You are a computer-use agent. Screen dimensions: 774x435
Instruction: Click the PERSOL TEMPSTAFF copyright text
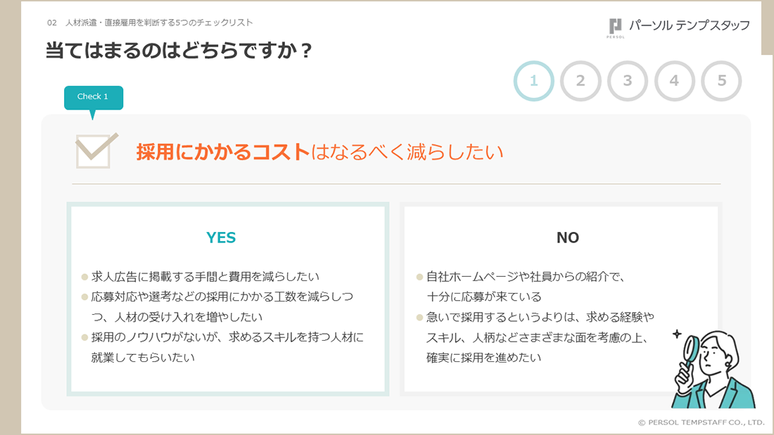tap(702, 422)
